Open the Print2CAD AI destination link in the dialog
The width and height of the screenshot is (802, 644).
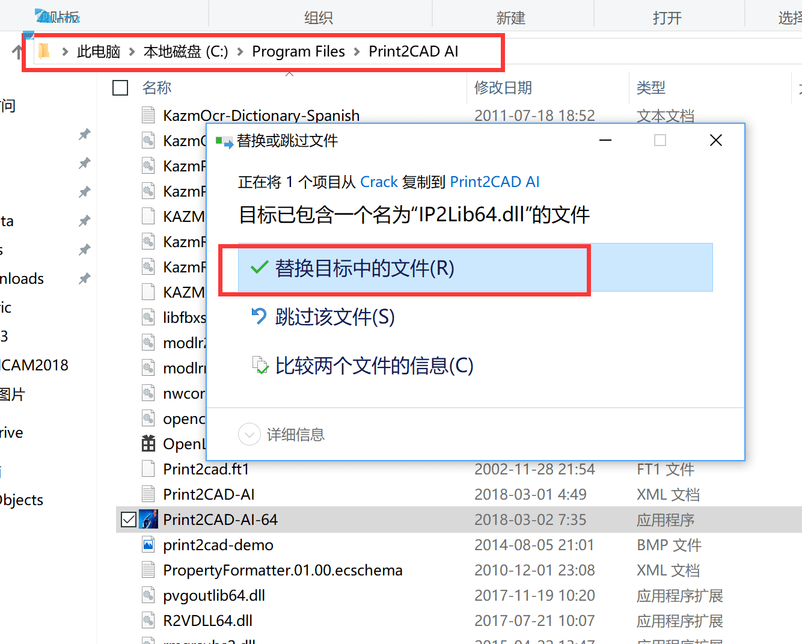(495, 182)
